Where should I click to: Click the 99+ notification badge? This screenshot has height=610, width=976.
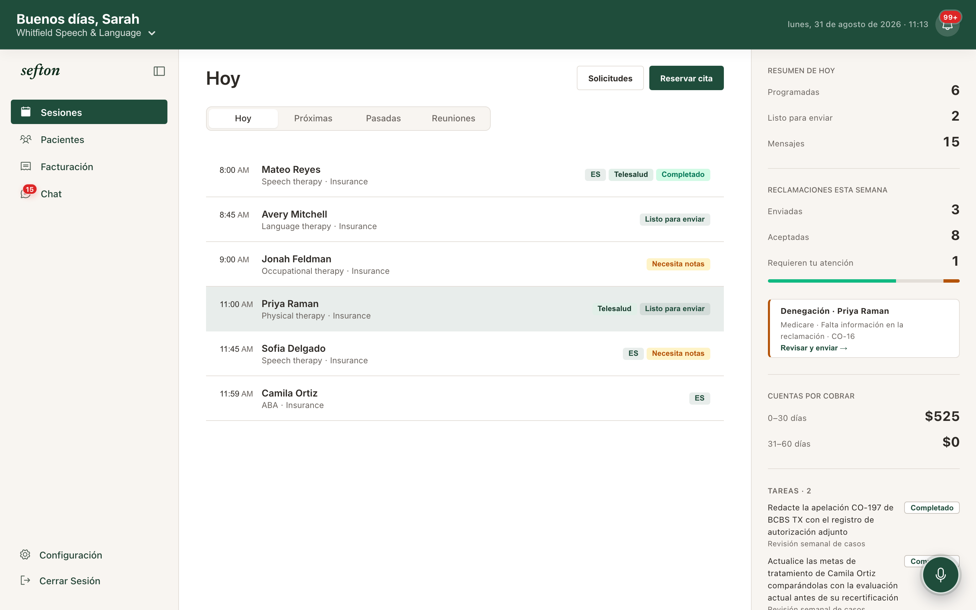950,17
